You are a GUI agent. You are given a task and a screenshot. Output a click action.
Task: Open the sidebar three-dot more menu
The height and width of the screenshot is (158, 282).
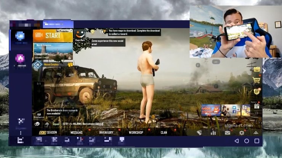pos(21,133)
